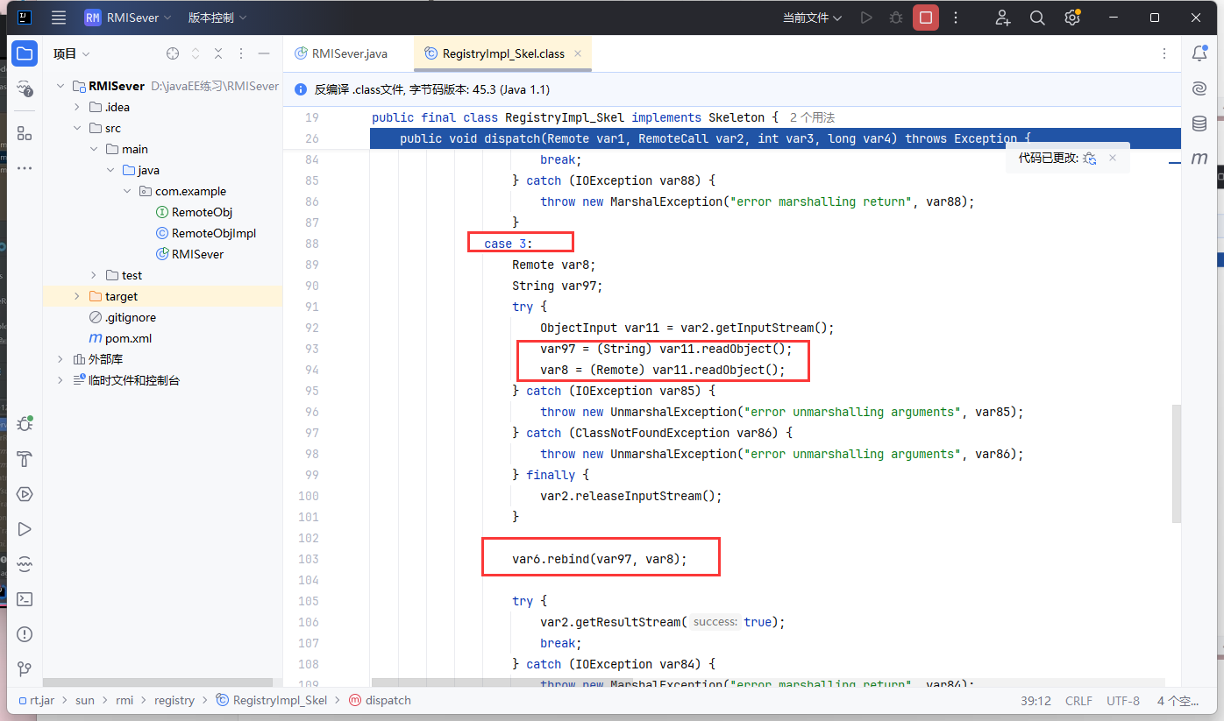Open the Git version control tool window
Viewport: 1224px width, 721px height.
pos(25,669)
